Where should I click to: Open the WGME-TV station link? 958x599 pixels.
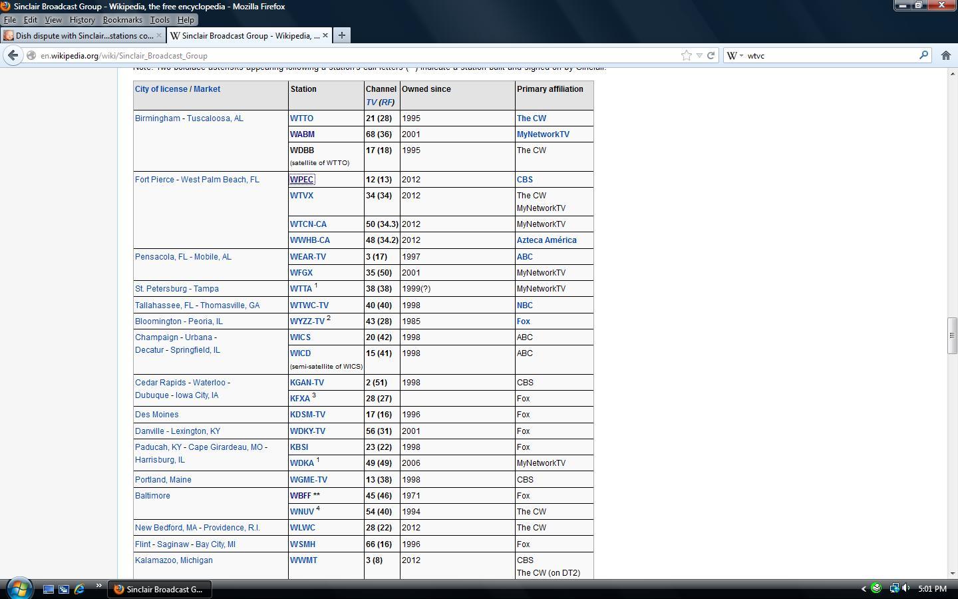click(x=309, y=480)
